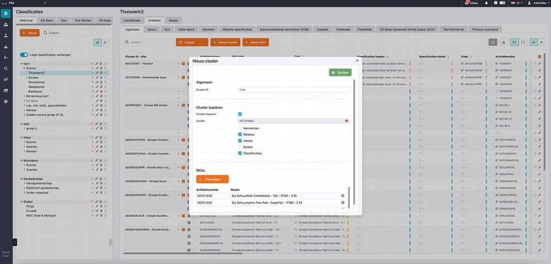The height and width of the screenshot is (264, 551).
Task: Toggle Lege classificaties verbergen switch
Action: [x=24, y=55]
